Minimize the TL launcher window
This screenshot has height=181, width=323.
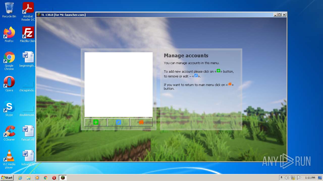tap(275, 15)
